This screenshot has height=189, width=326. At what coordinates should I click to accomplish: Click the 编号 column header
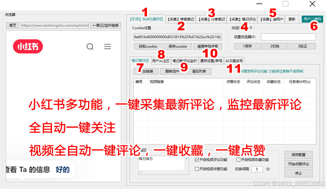[x=141, y=81]
